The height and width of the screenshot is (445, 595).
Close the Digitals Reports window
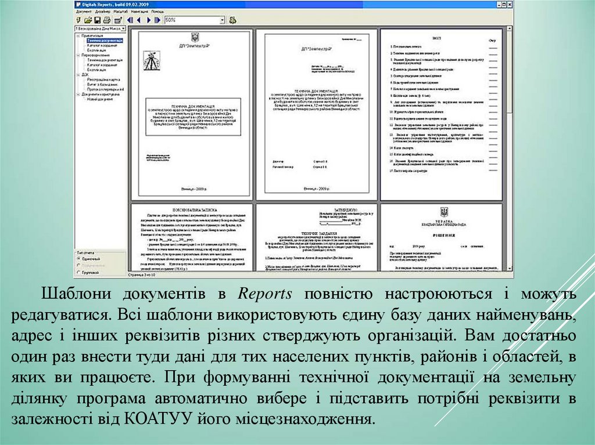510,4
